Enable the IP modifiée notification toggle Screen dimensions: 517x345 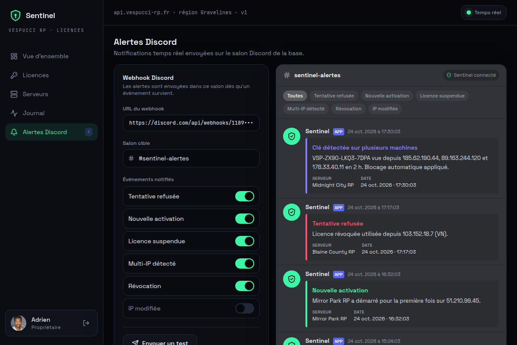click(245, 308)
